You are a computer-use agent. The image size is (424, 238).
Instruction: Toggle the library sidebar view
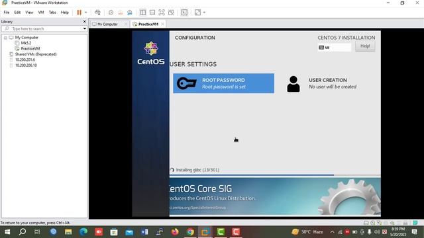point(143,13)
